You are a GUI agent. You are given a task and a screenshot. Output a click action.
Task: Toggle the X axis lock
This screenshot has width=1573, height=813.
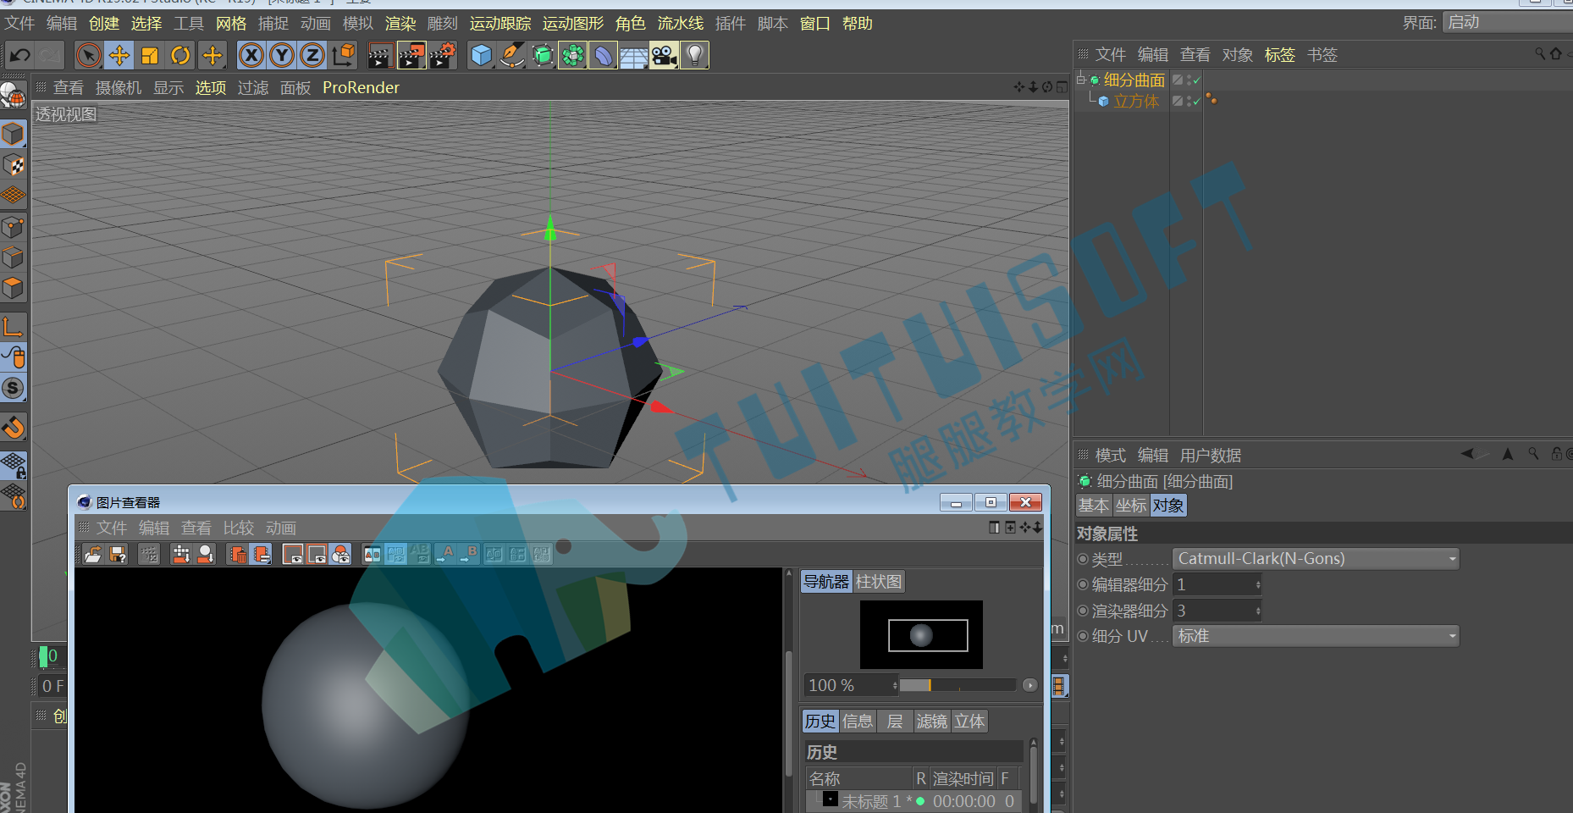pos(251,56)
